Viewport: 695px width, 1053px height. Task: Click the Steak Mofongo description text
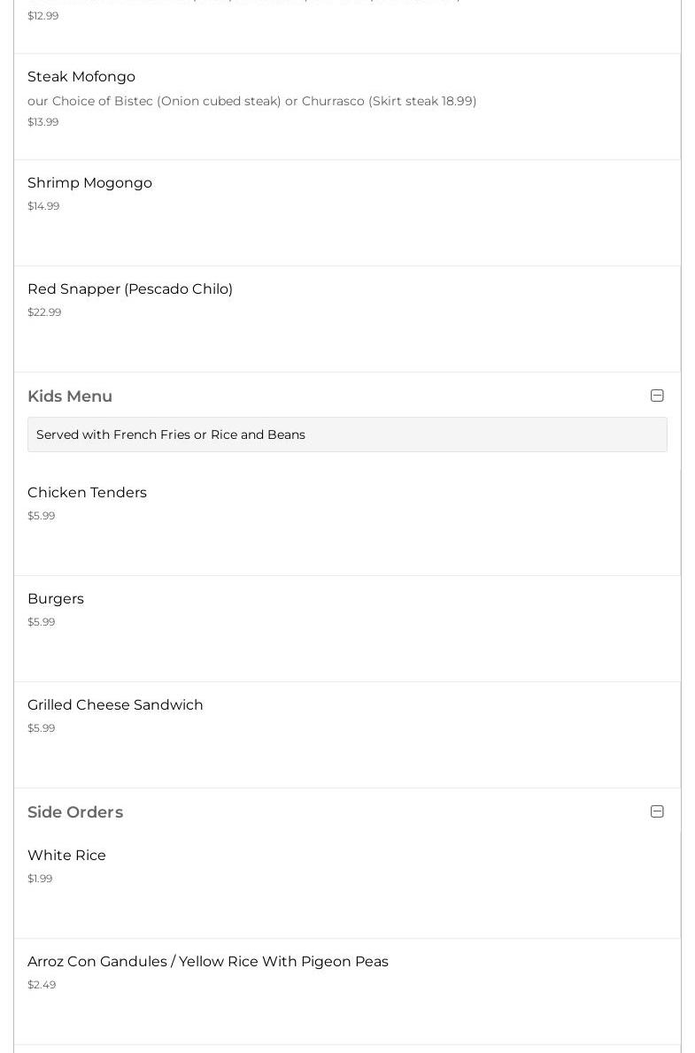251,101
